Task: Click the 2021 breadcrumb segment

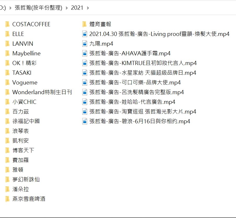Action: coord(77,8)
